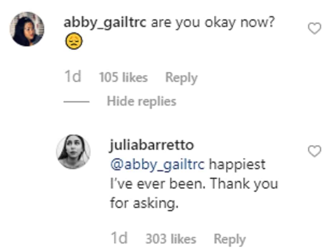
Task: View the 303 likes list
Action: coord(171,239)
